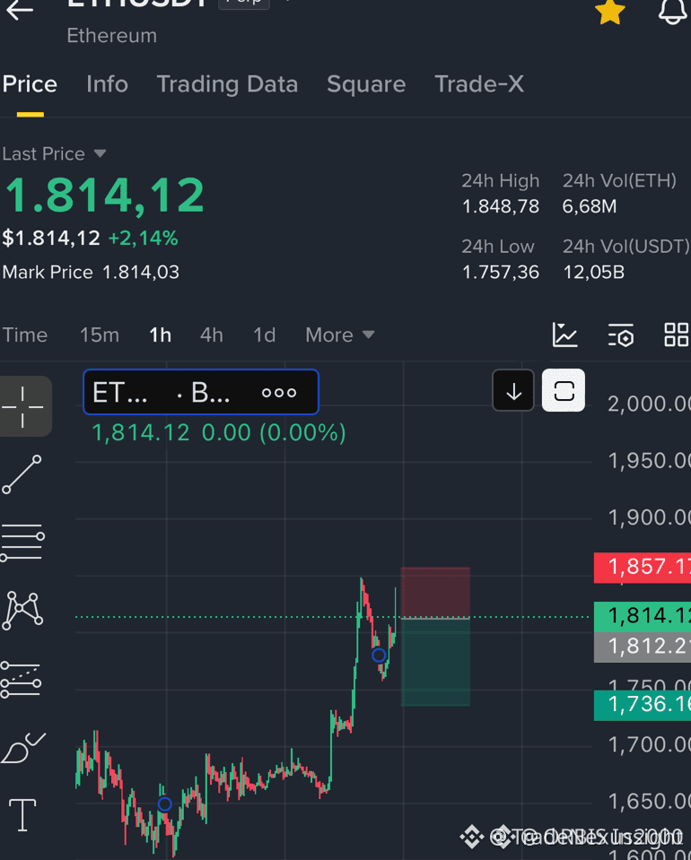The height and width of the screenshot is (860, 691).
Task: Click the Mark Price 1.814,03 value
Action: (141, 273)
